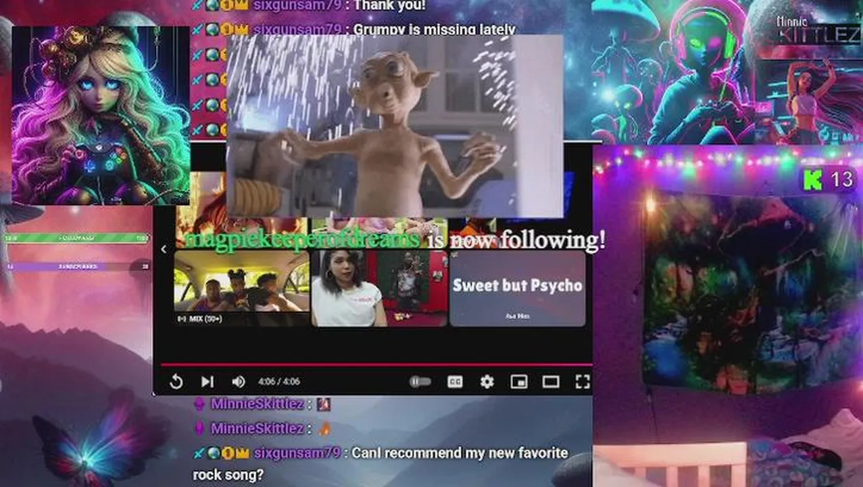Open the Sweet but Psycho suggested video
The image size is (863, 487).
tap(517, 289)
